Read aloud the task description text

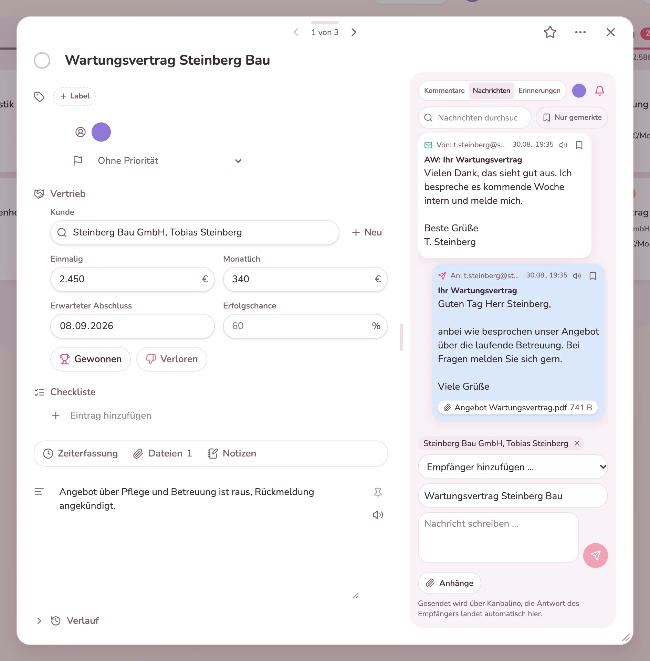coord(378,515)
